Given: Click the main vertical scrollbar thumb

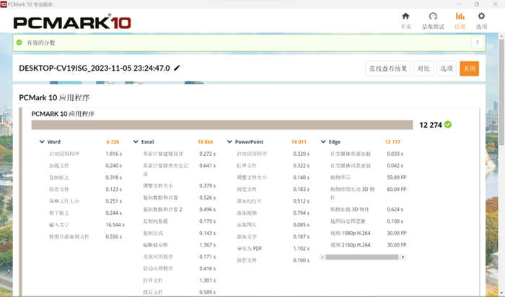Looking at the screenshot, I should (x=501, y=92).
